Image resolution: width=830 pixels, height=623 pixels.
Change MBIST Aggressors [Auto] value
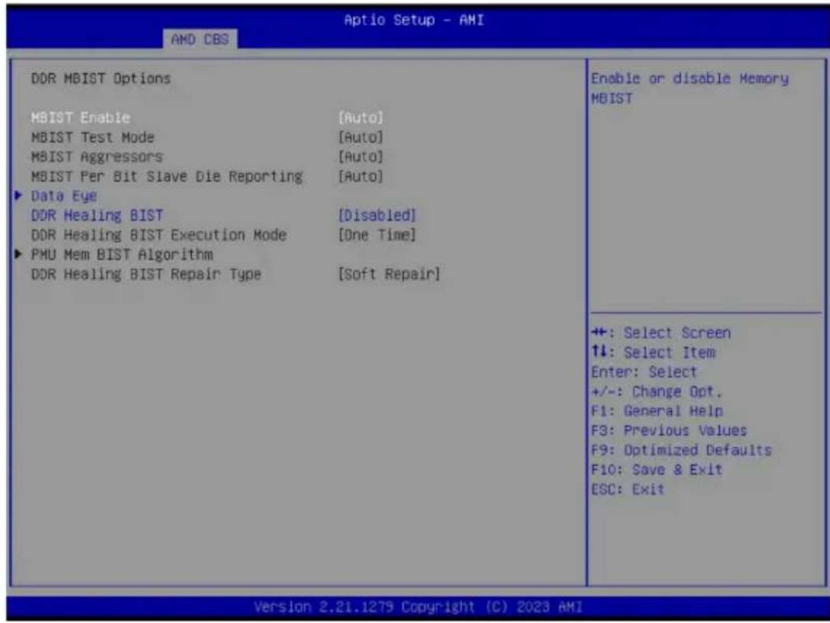pos(360,157)
